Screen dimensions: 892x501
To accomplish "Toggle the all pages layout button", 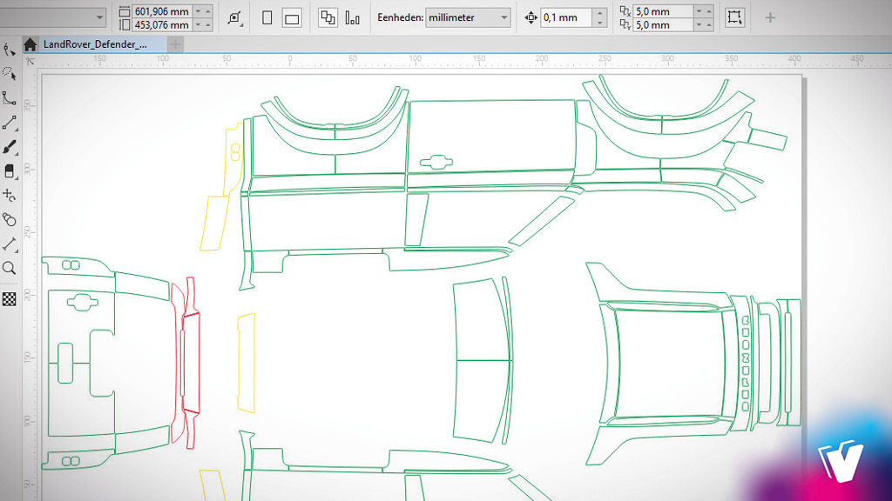I will [x=328, y=18].
